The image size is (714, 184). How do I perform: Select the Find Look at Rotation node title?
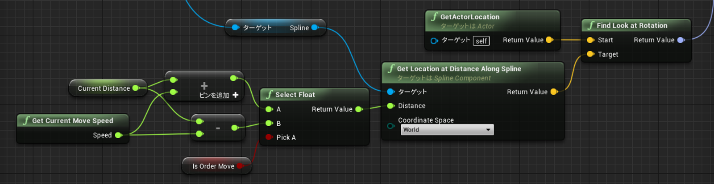click(x=632, y=26)
